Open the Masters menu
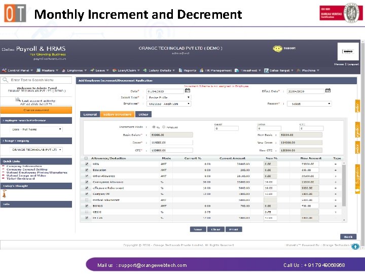This screenshot has height=274, width=365. tap(48, 71)
